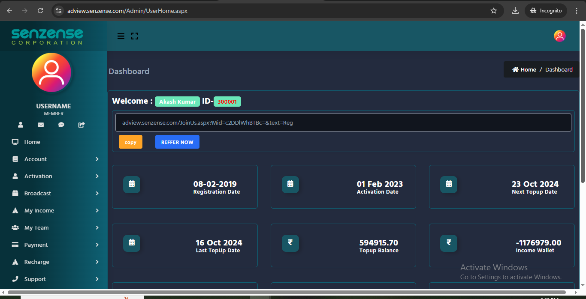Click the copy button below referral link
The height and width of the screenshot is (299, 586).
(x=130, y=142)
